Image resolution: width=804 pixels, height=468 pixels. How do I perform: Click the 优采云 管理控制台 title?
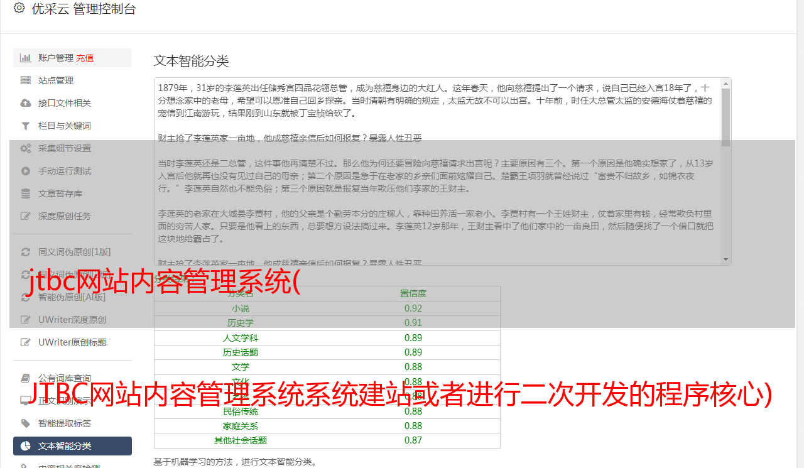tap(84, 9)
